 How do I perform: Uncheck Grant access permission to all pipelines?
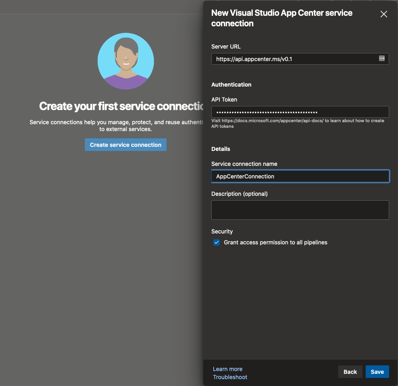coord(217,242)
